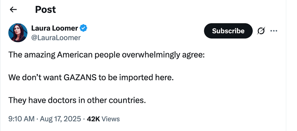297x131 pixels.
Task: Go back using the left arrow
Action: (13, 10)
